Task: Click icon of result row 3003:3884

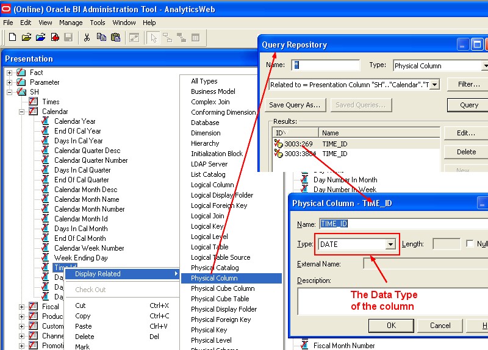Action: click(x=278, y=154)
